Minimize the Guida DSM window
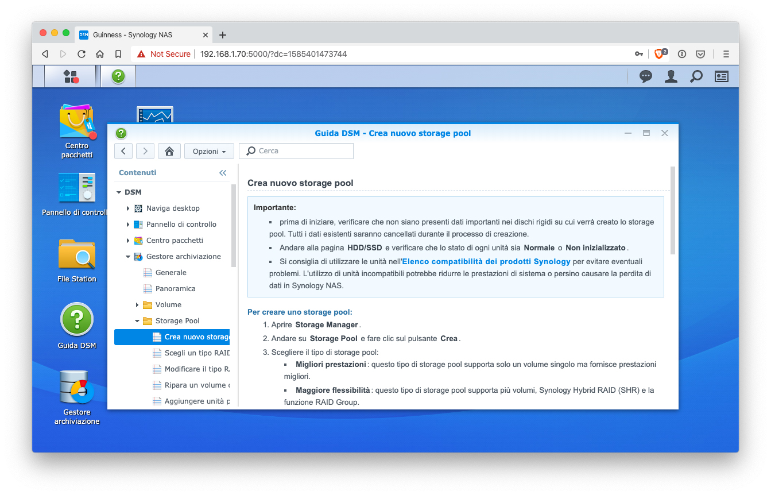The width and height of the screenshot is (771, 495). coord(628,133)
